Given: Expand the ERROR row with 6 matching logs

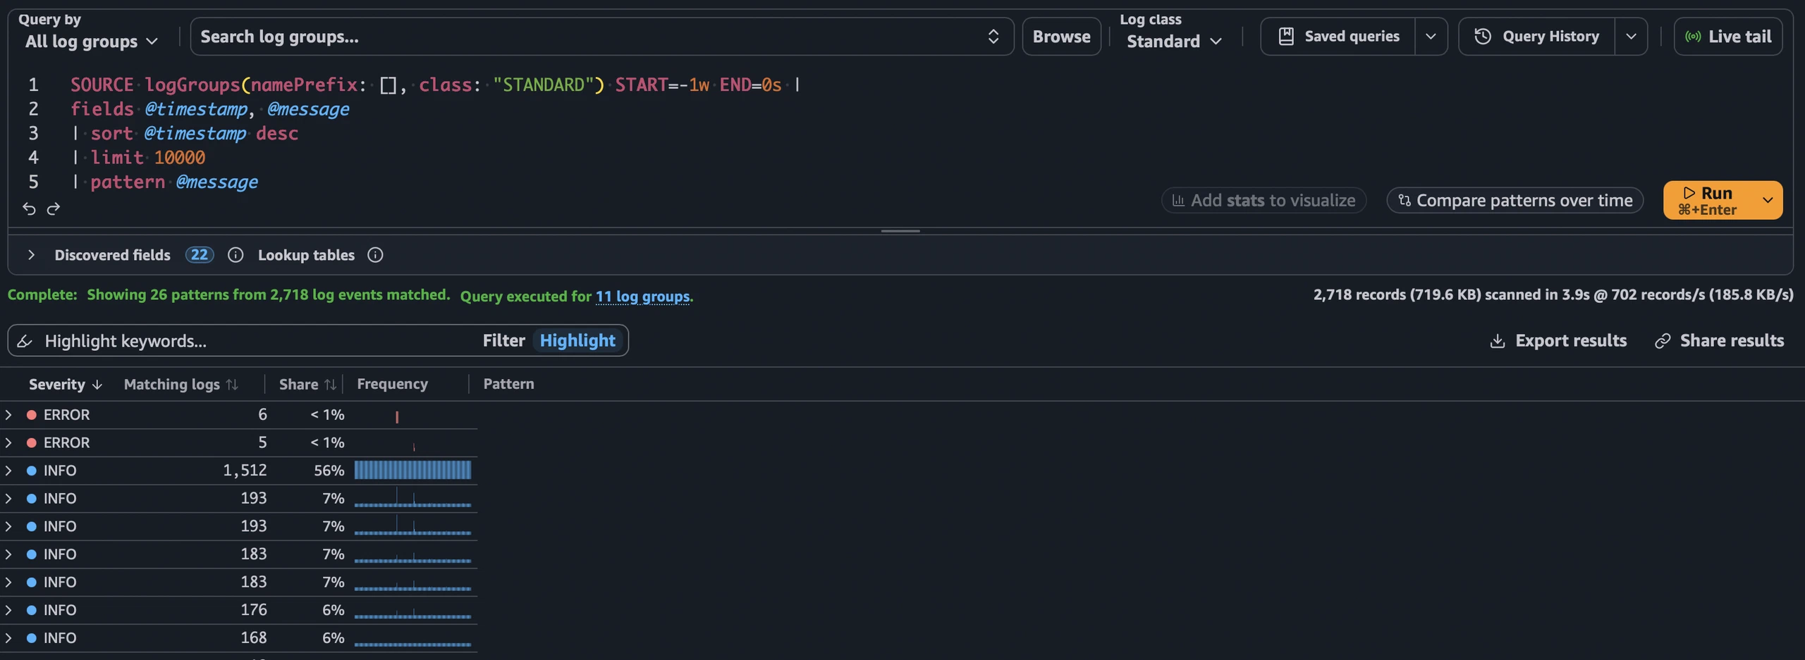Looking at the screenshot, I should [8, 415].
